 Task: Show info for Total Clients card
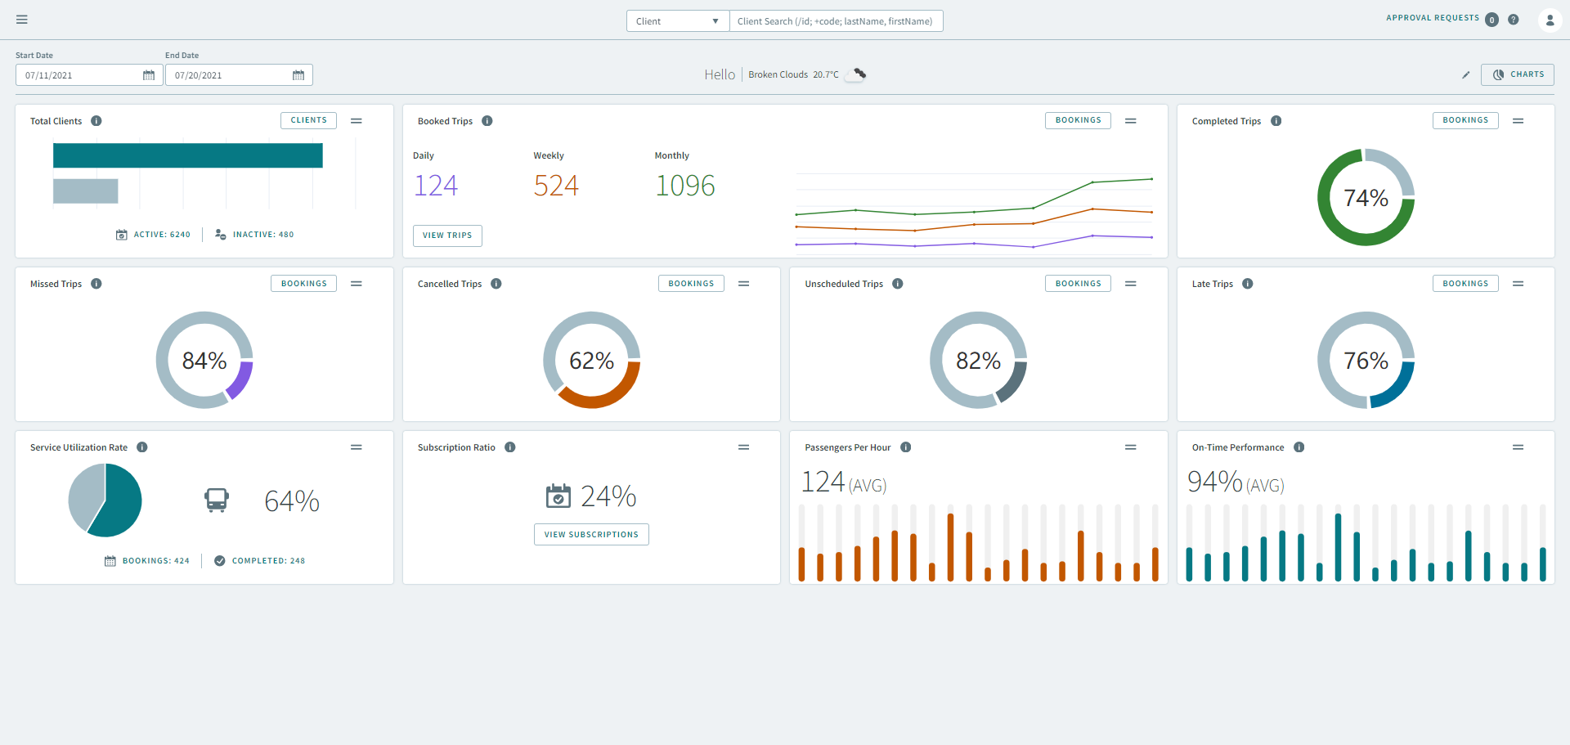click(x=96, y=121)
